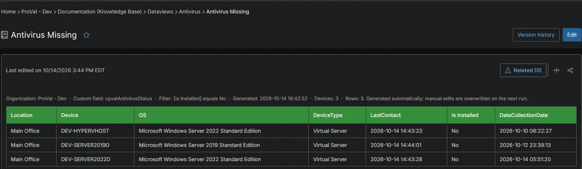Select the DEV-SERVER2022D device cell

click(95, 159)
